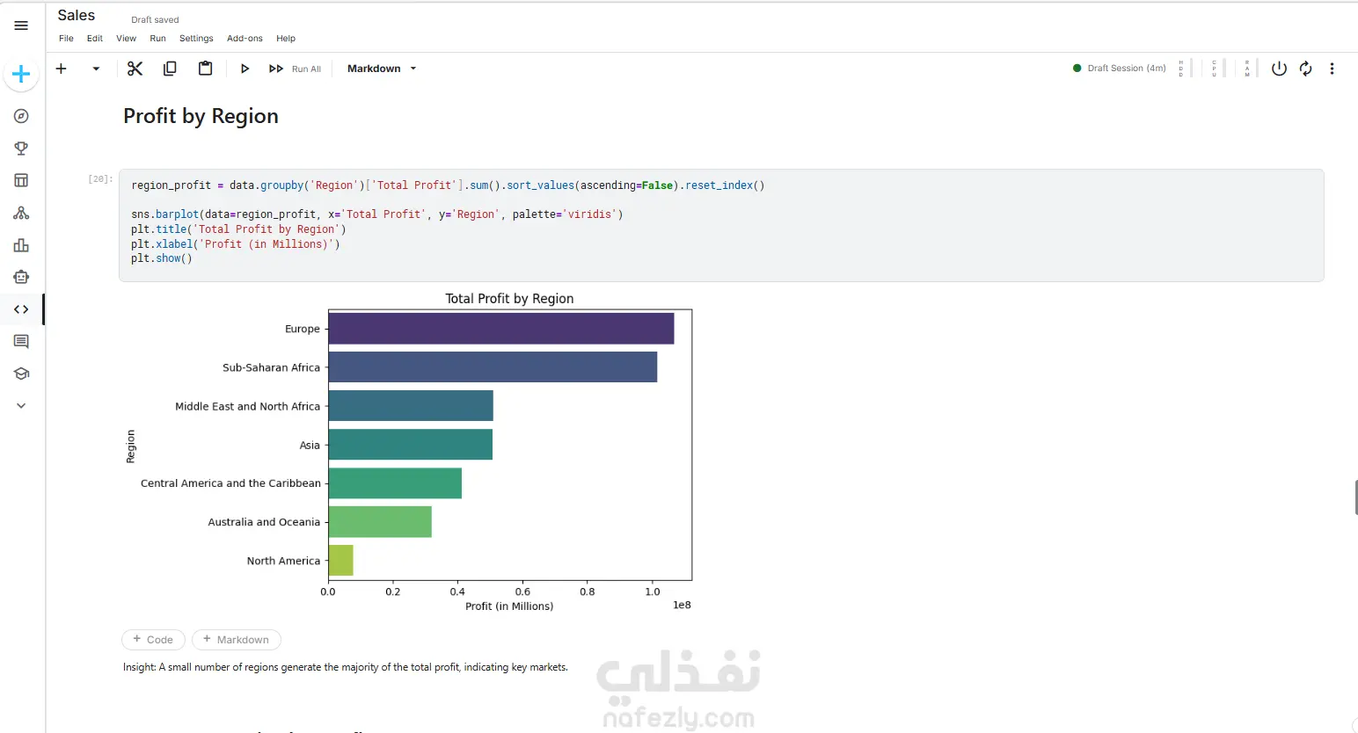Open the Code section in sidebar
This screenshot has height=733, width=1358.
(21, 309)
